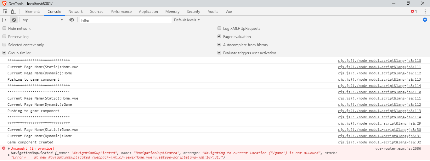430x161 pixels.
Task: Check the Preserve log option
Action: click(x=4, y=36)
